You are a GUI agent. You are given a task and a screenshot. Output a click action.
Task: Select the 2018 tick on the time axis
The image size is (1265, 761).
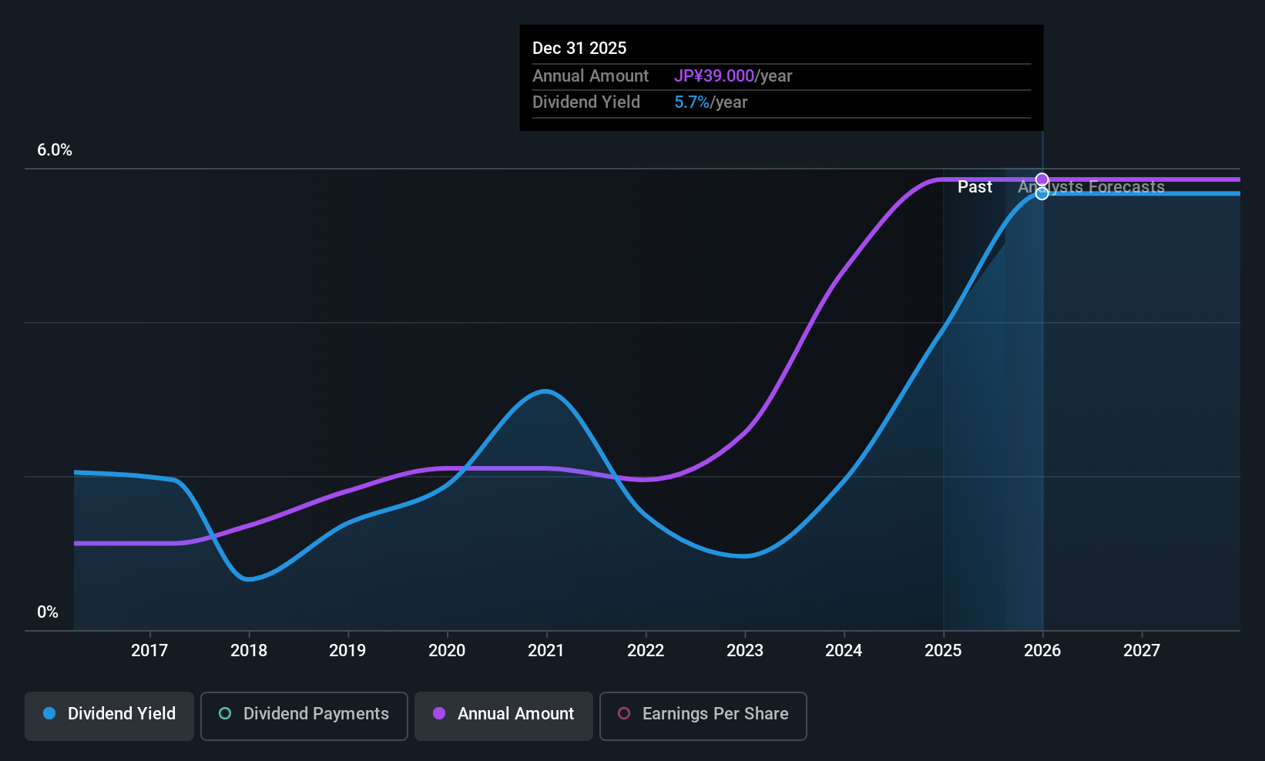click(249, 651)
